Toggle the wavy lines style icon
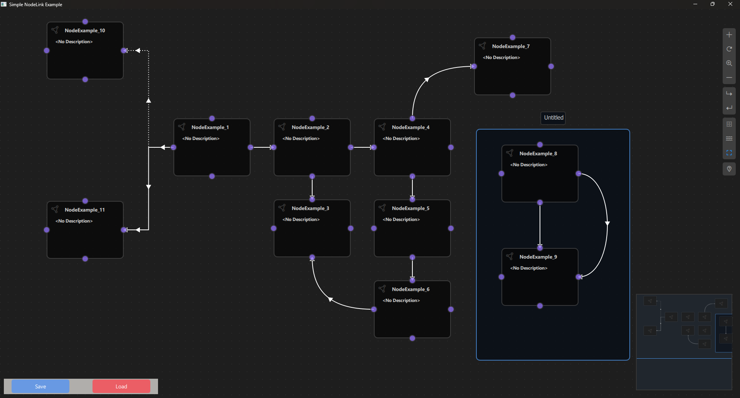The width and height of the screenshot is (740, 398). 729,138
